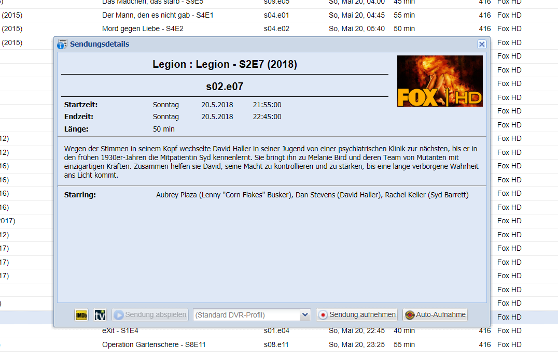The image size is (558, 360).
Task: Click the start time 21:55:00
Action: [267, 105]
